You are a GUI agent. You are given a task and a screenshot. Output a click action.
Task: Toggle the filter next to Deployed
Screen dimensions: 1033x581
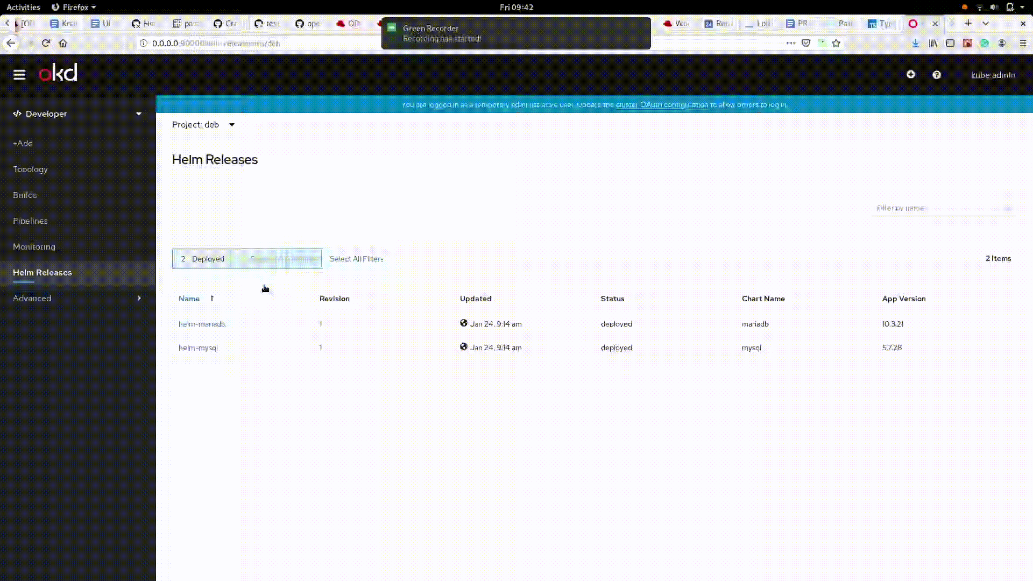tap(276, 259)
